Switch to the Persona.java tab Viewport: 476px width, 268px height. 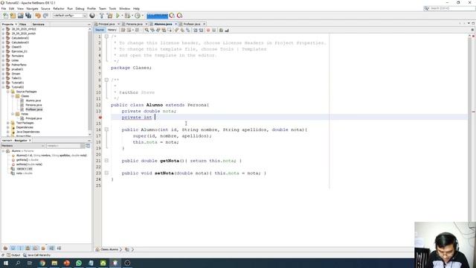(135, 24)
